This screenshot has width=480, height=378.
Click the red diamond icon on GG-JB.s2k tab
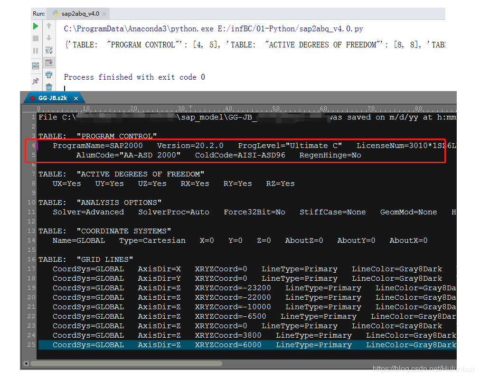pyautogui.click(x=32, y=98)
